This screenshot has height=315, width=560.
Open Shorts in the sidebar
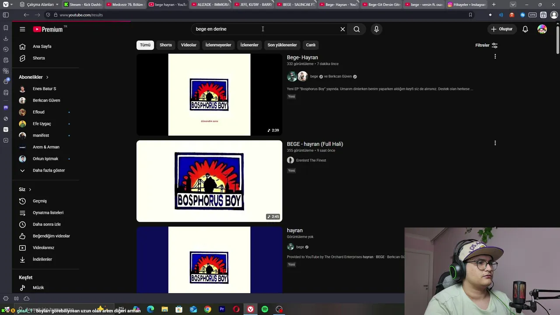point(39,58)
